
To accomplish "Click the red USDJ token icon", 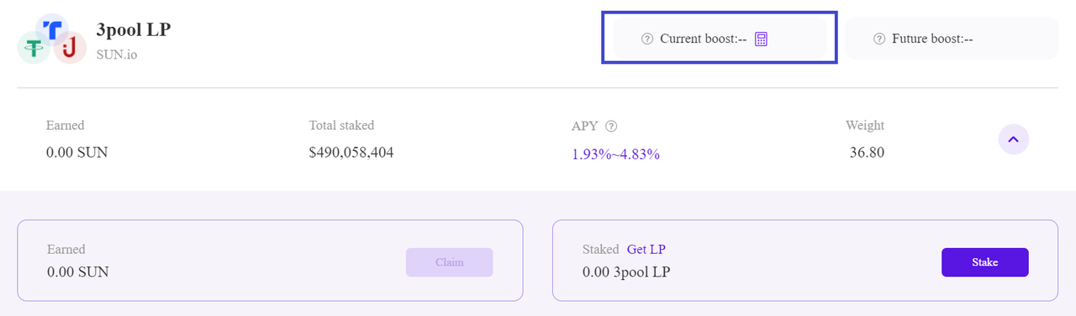I will (x=71, y=48).
